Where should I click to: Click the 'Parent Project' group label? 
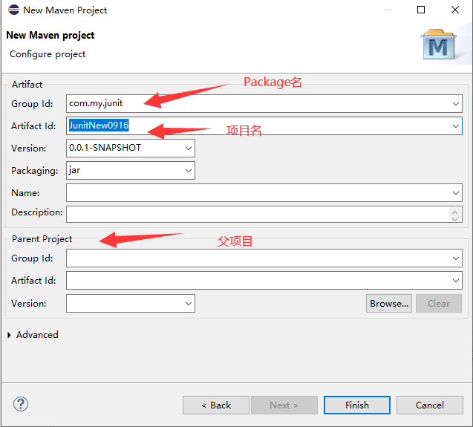42,239
